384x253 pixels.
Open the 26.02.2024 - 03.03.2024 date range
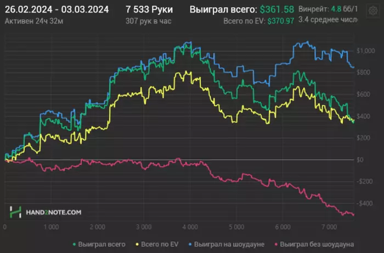(57, 10)
